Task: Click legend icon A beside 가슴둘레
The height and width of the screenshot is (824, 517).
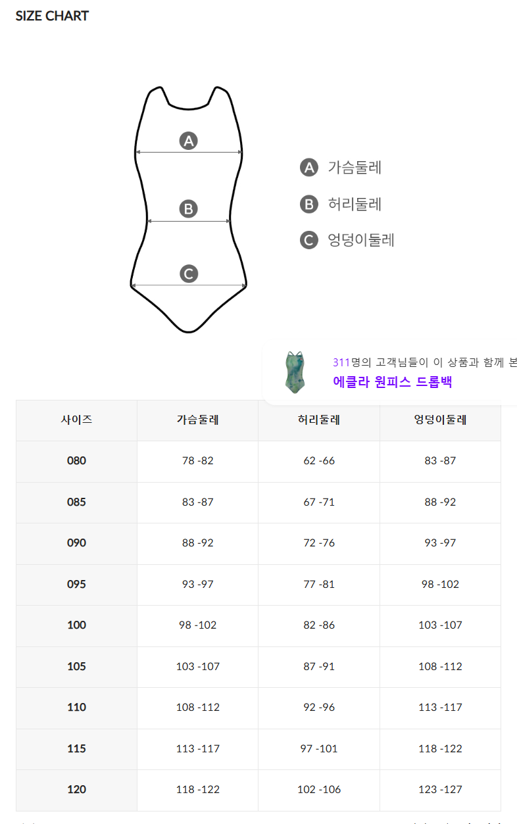Action: [x=309, y=168]
